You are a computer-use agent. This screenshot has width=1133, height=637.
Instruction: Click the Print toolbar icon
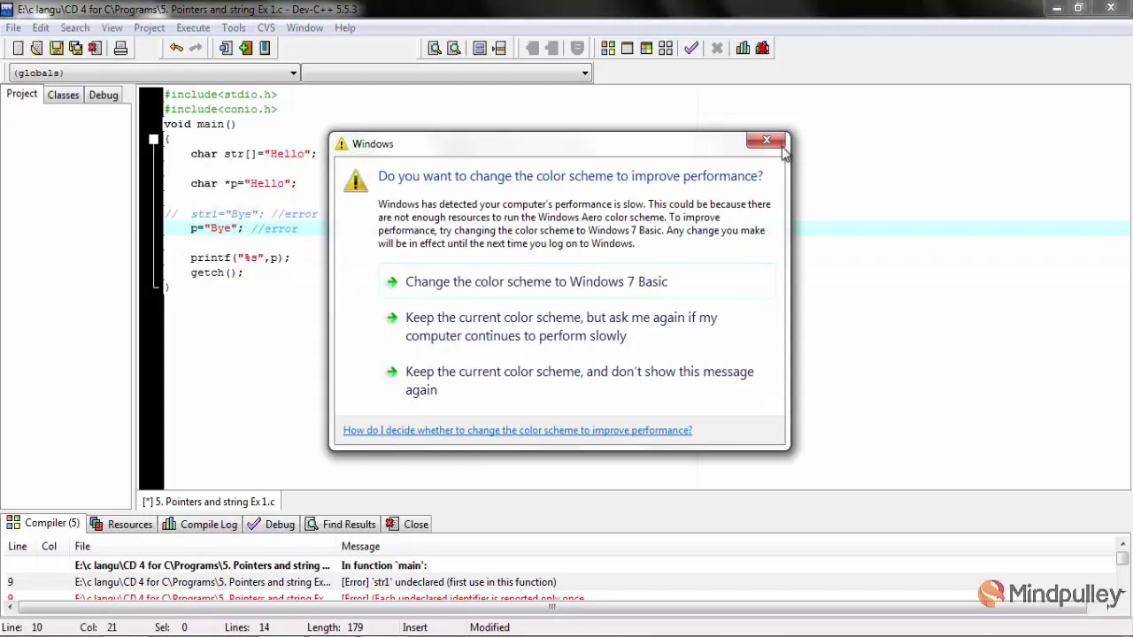pos(120,48)
